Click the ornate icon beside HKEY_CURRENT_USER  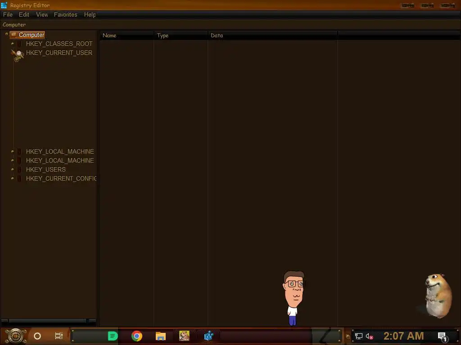coord(18,55)
